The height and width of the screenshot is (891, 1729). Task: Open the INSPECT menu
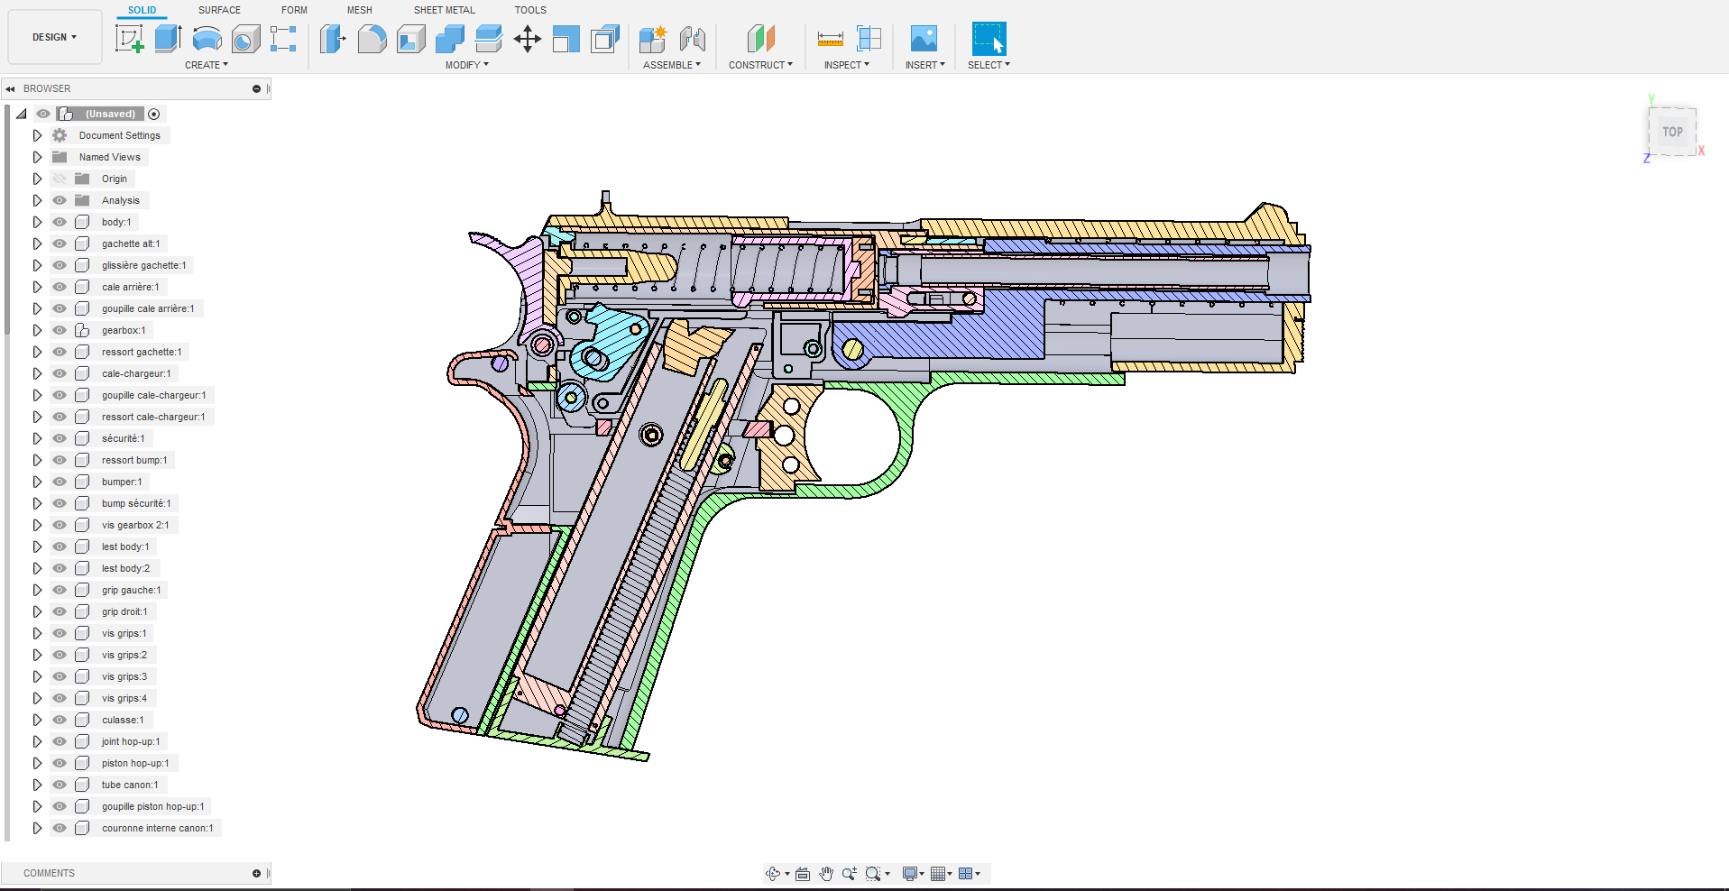(847, 65)
